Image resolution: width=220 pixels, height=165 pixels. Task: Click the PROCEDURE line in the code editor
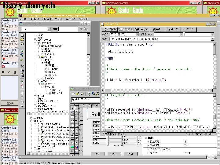[x=129, y=44]
